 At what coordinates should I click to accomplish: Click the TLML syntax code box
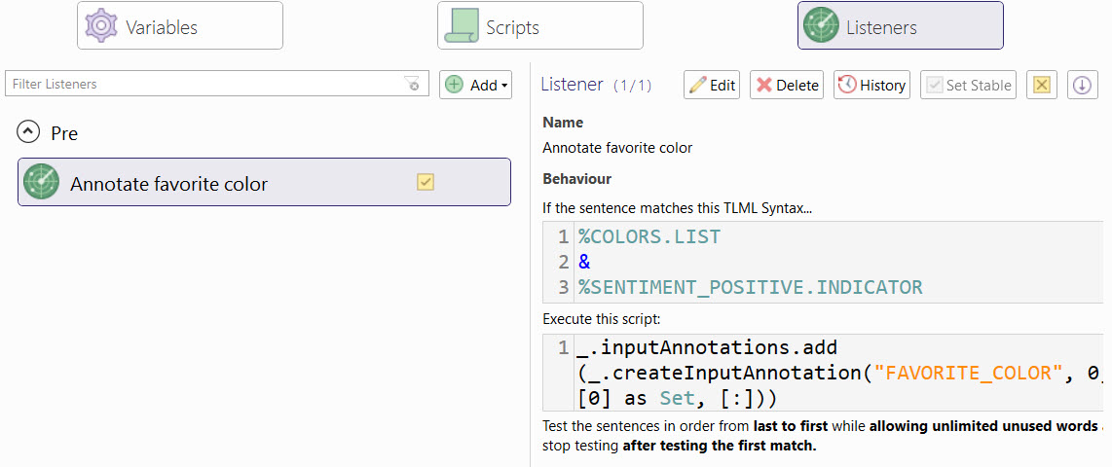pyautogui.click(x=828, y=262)
